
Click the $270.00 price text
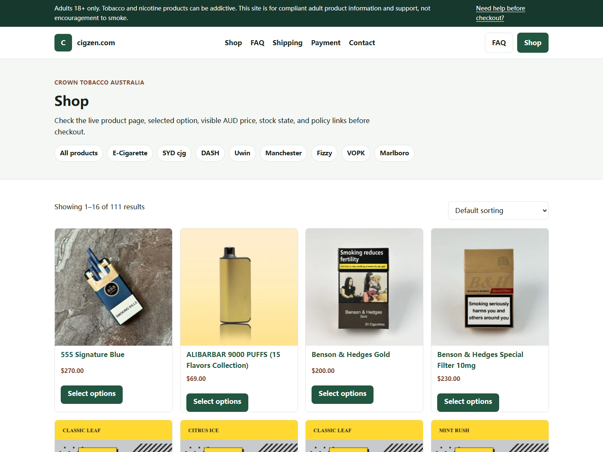click(x=72, y=371)
